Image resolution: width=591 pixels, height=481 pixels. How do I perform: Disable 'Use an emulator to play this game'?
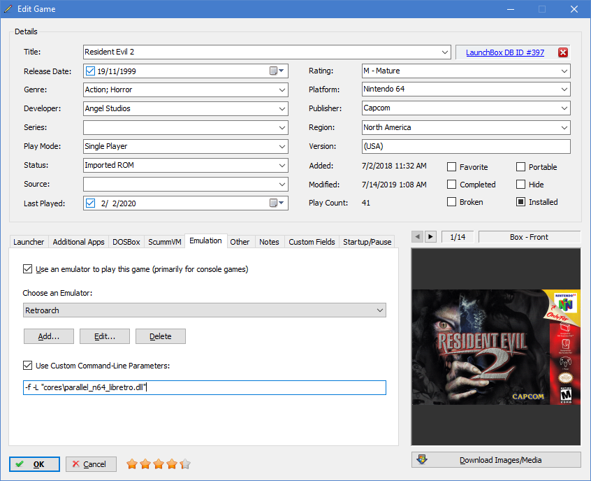(27, 269)
